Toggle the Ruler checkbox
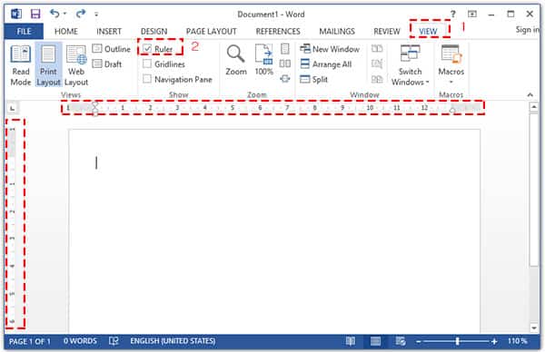Image resolution: width=545 pixels, height=352 pixels. [x=148, y=49]
